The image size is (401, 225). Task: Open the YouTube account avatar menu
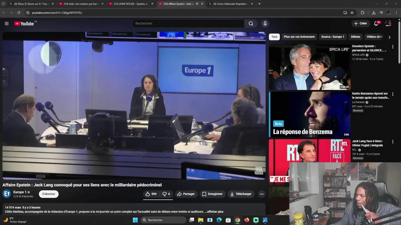click(x=388, y=23)
